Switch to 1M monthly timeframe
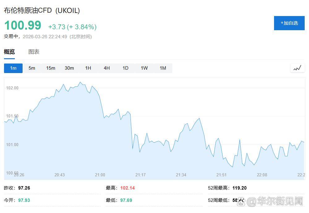The width and height of the screenshot is (309, 213). 163,68
